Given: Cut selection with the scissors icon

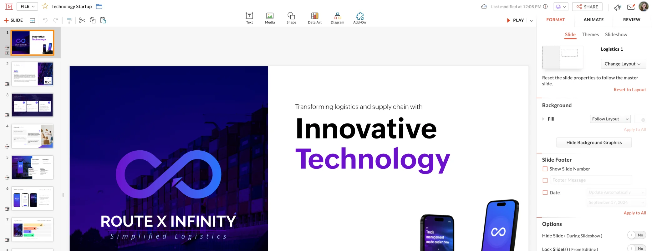Looking at the screenshot, I should [82, 20].
